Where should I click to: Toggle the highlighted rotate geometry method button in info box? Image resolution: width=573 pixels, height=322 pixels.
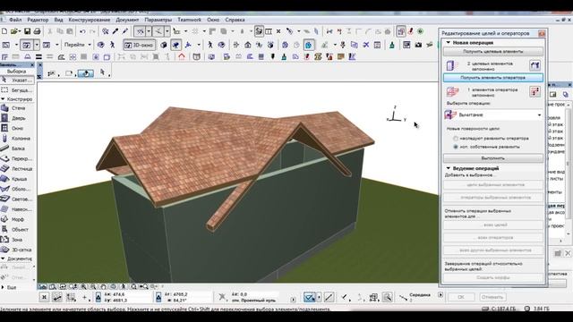86,73
